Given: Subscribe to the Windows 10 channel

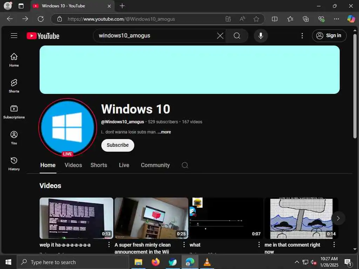Looking at the screenshot, I should pyautogui.click(x=118, y=145).
